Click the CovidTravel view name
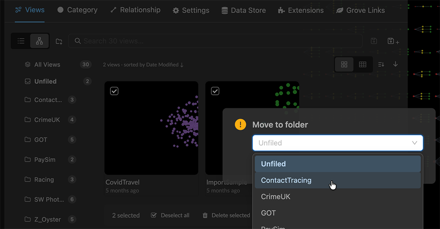Image resolution: width=440 pixels, height=229 pixels. (122, 182)
